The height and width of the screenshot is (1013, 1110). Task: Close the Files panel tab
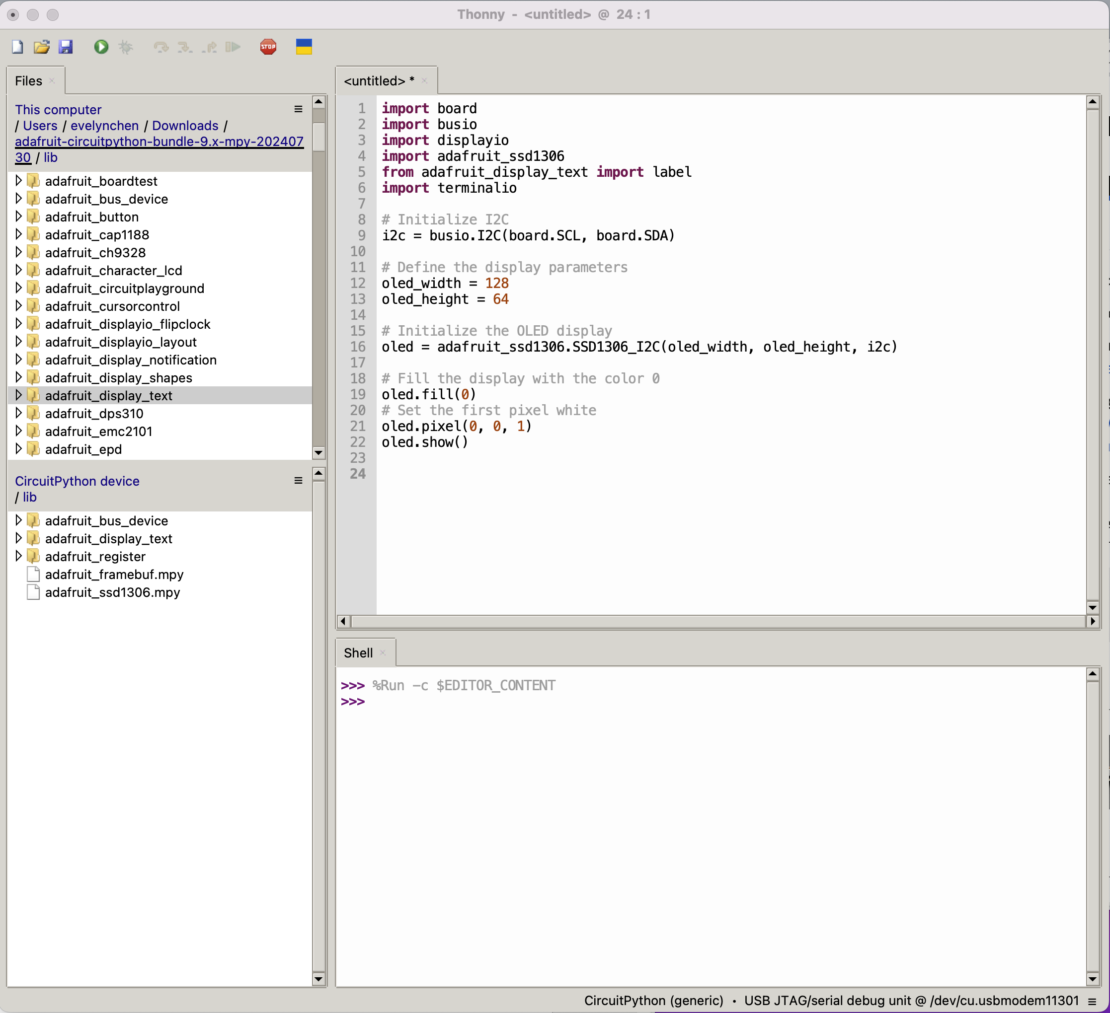[52, 81]
